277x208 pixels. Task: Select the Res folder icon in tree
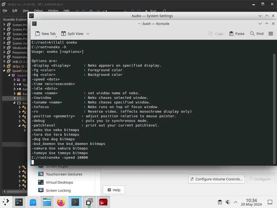click(19, 93)
